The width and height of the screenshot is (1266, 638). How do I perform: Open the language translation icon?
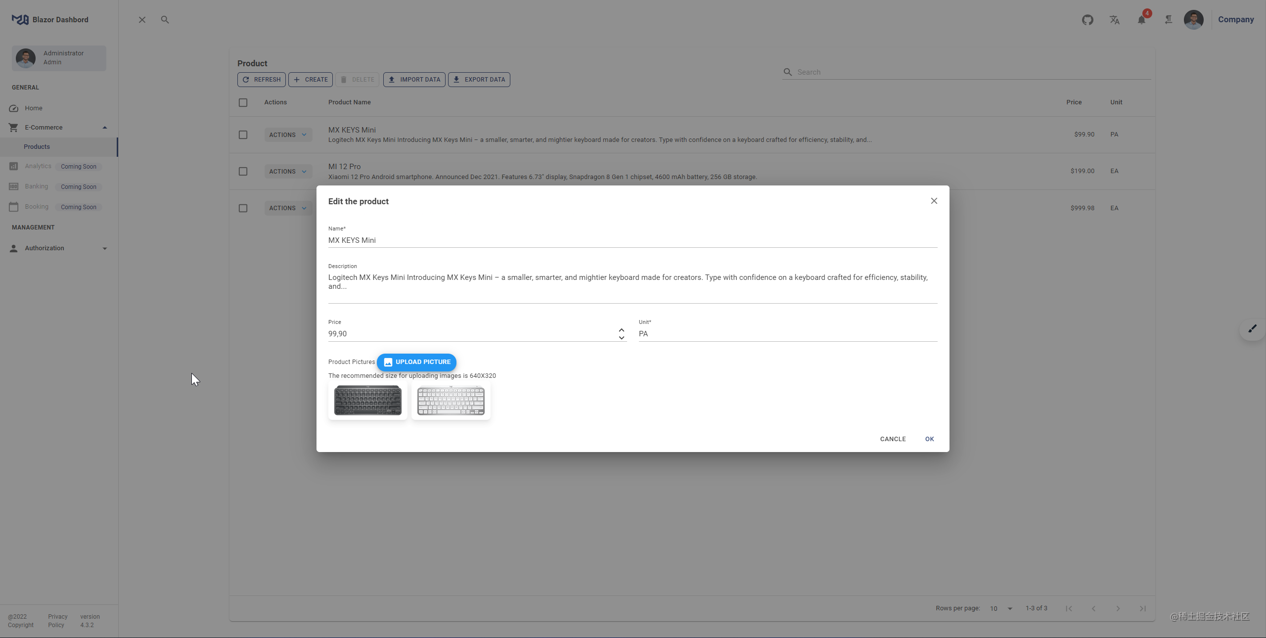1114,20
